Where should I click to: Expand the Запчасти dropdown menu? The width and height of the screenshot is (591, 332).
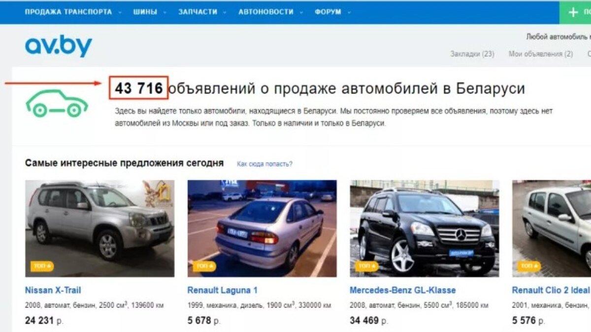coord(203,12)
